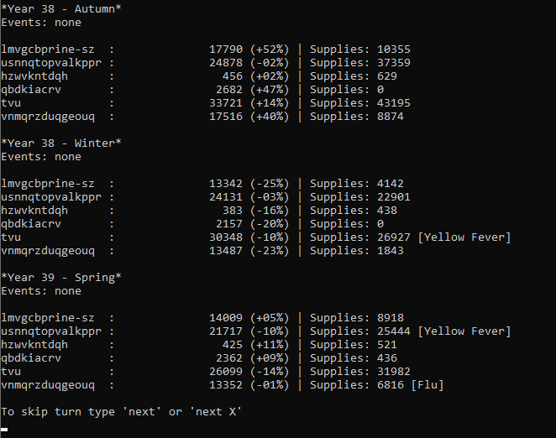Click the Winter qbdkiacrv 'Supplies: 0' value
556x438 pixels.
347,224
